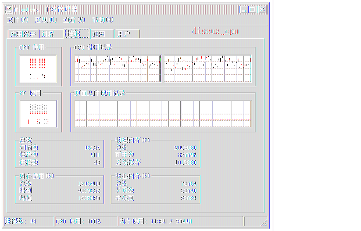Maximize the Task Manager window
This screenshot has height=231, width=361.
(x=252, y=9)
